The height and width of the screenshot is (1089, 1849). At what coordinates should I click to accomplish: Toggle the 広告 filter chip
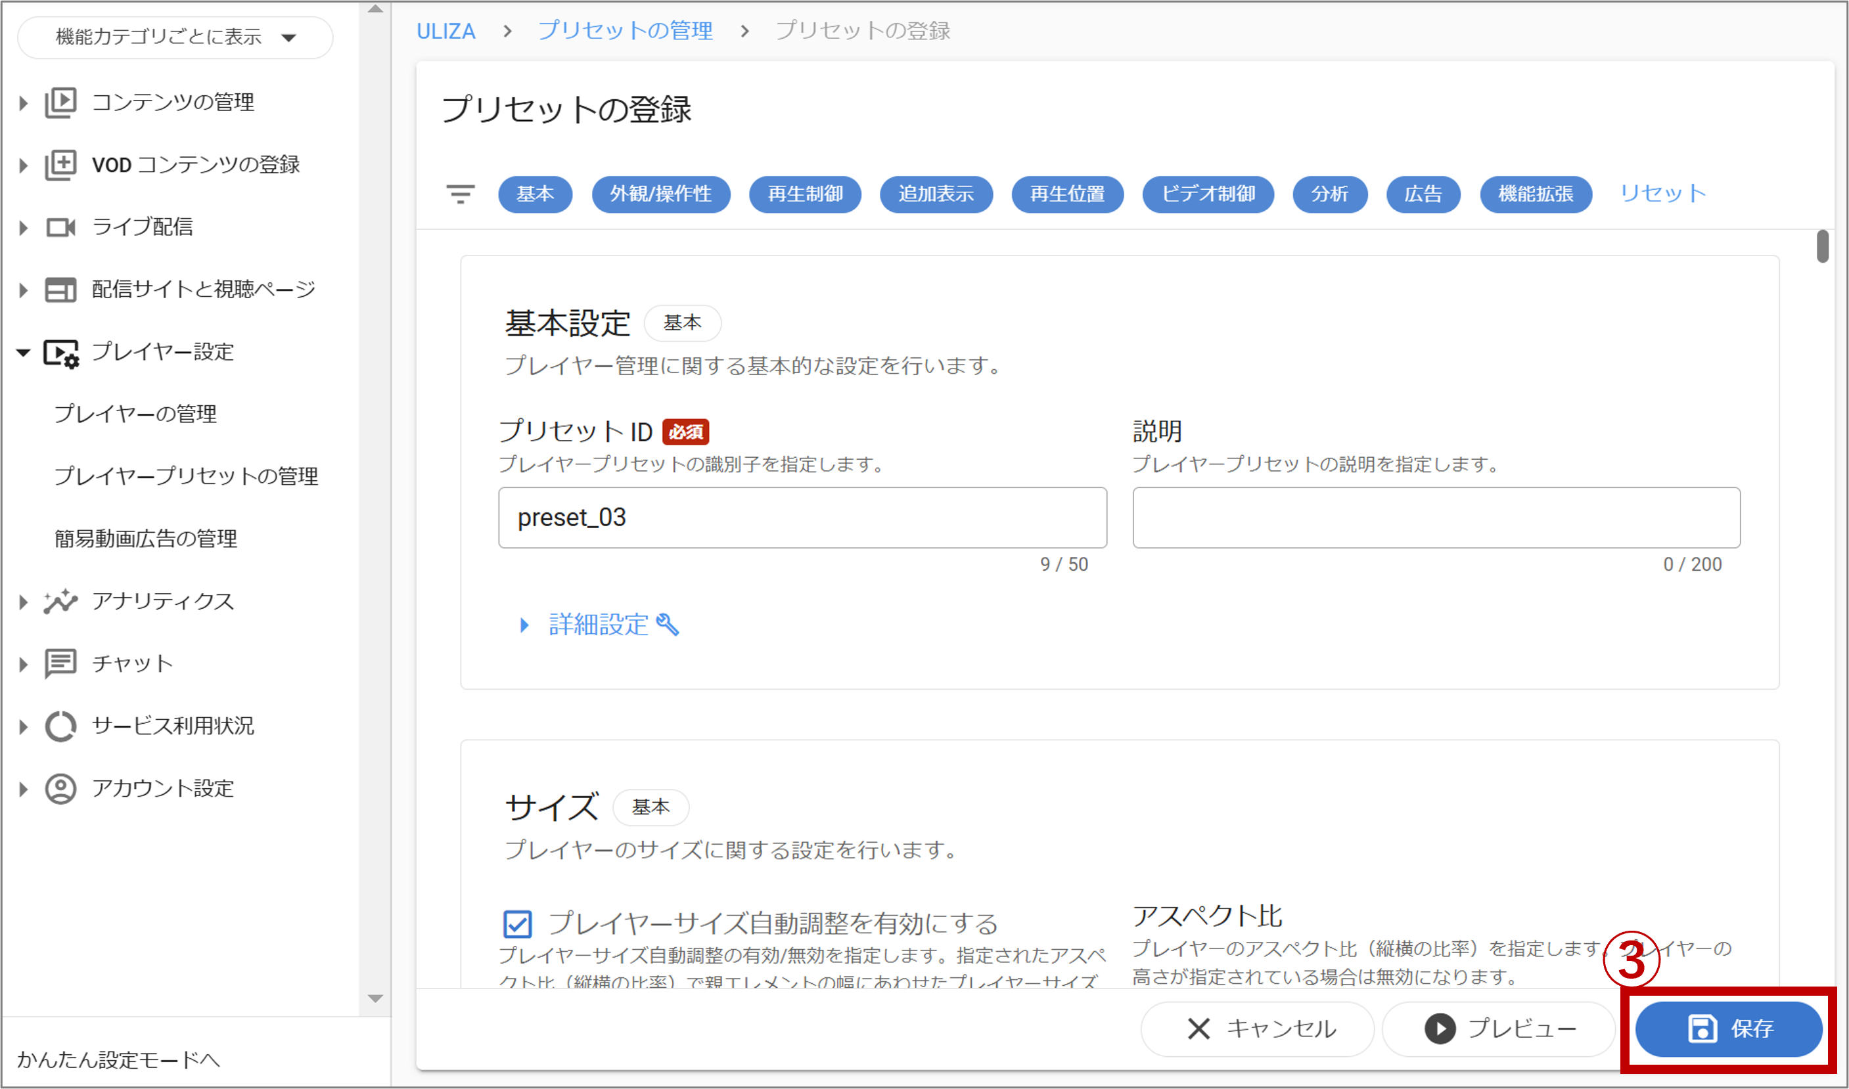click(1423, 194)
